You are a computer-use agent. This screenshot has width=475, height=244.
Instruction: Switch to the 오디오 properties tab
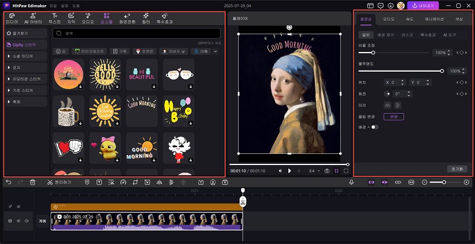pyautogui.click(x=388, y=19)
